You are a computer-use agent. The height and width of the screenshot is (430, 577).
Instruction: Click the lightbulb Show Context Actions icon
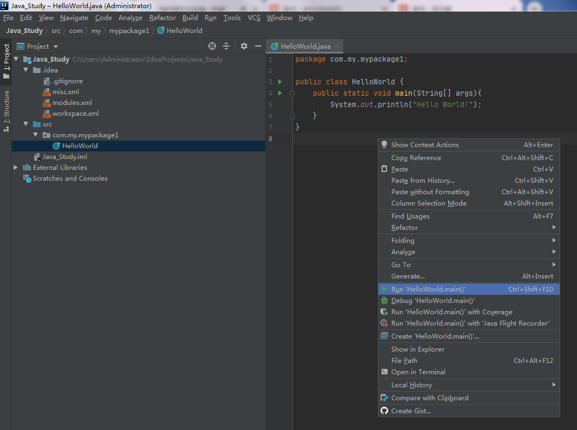click(384, 144)
